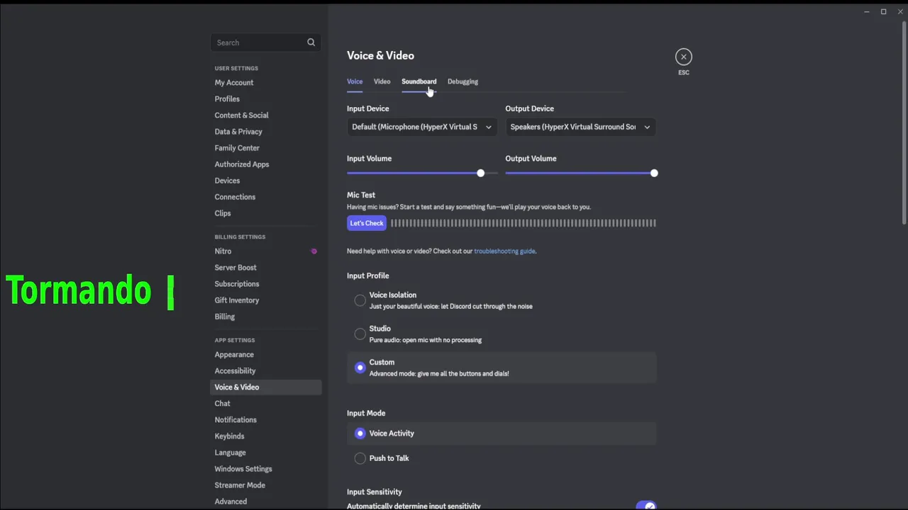Open the troubleshooting guide link
The image size is (908, 510).
point(504,251)
